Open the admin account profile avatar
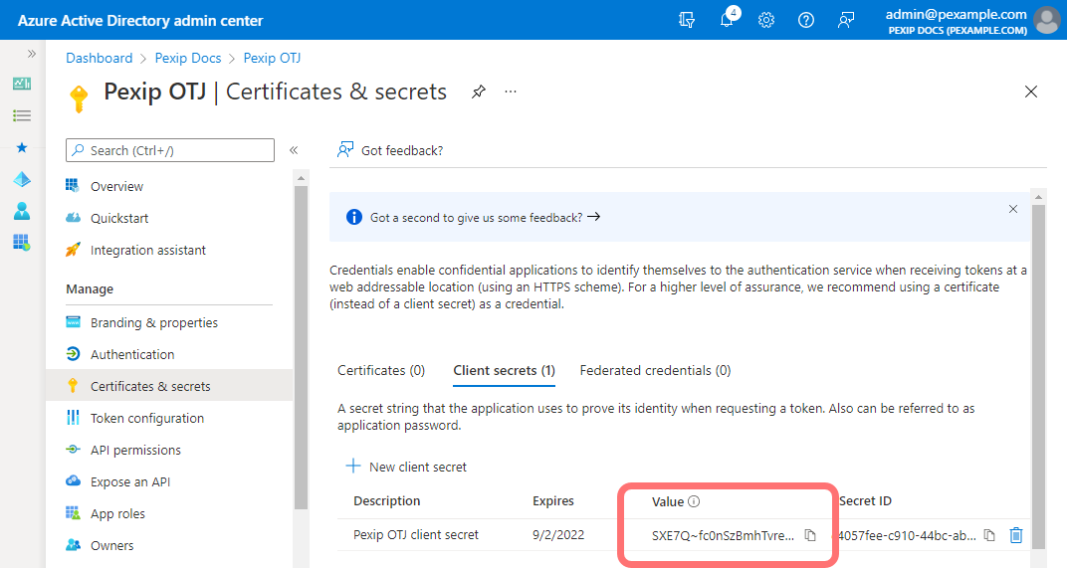 coord(1046,20)
